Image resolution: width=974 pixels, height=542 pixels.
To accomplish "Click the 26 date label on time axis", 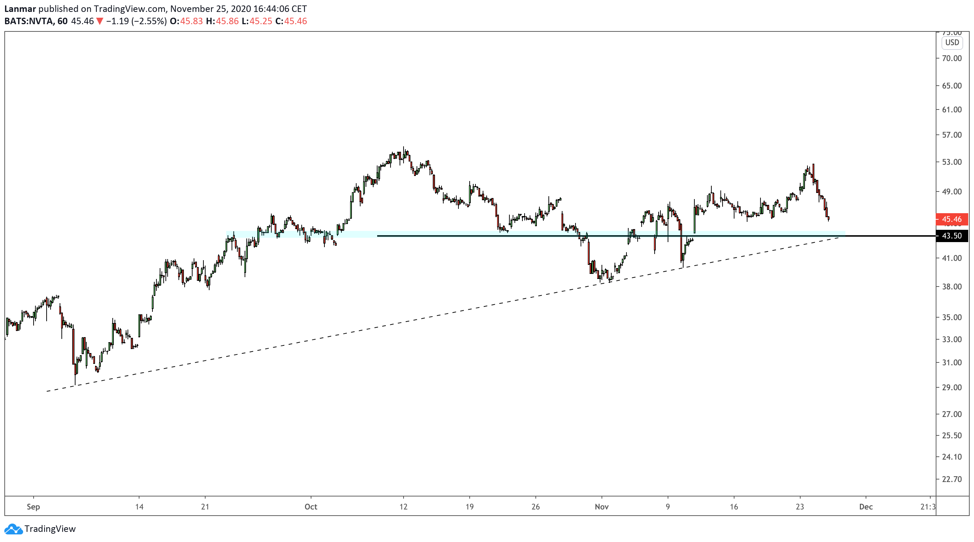I will click(535, 507).
